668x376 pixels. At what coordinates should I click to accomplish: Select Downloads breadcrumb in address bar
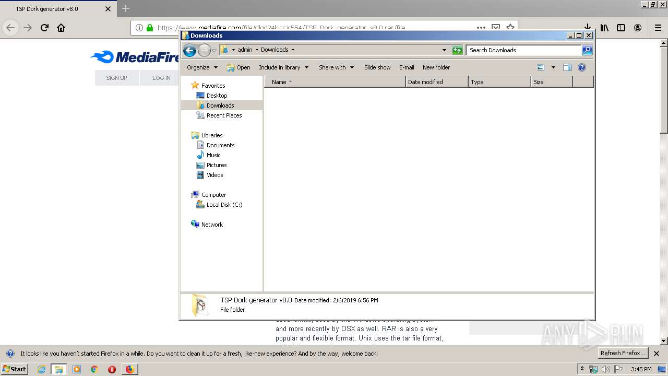[275, 50]
